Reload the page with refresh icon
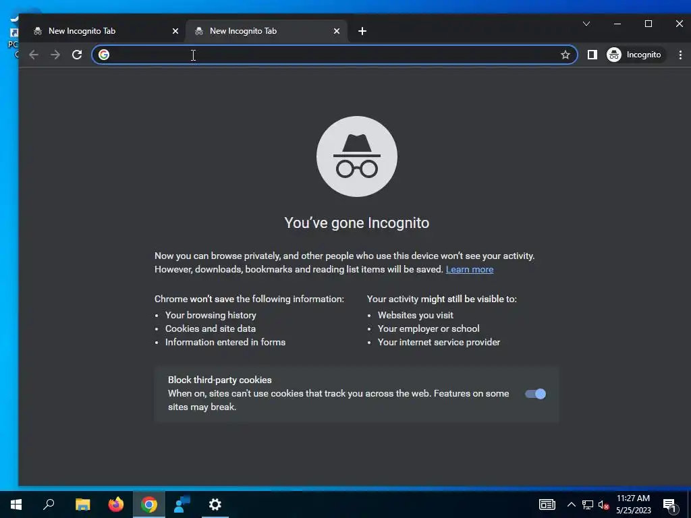 click(x=77, y=55)
